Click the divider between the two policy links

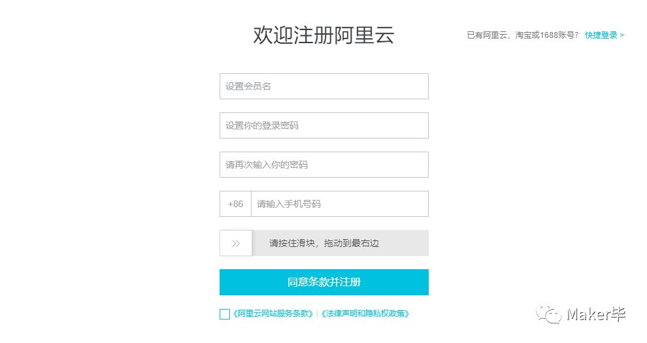(x=317, y=314)
